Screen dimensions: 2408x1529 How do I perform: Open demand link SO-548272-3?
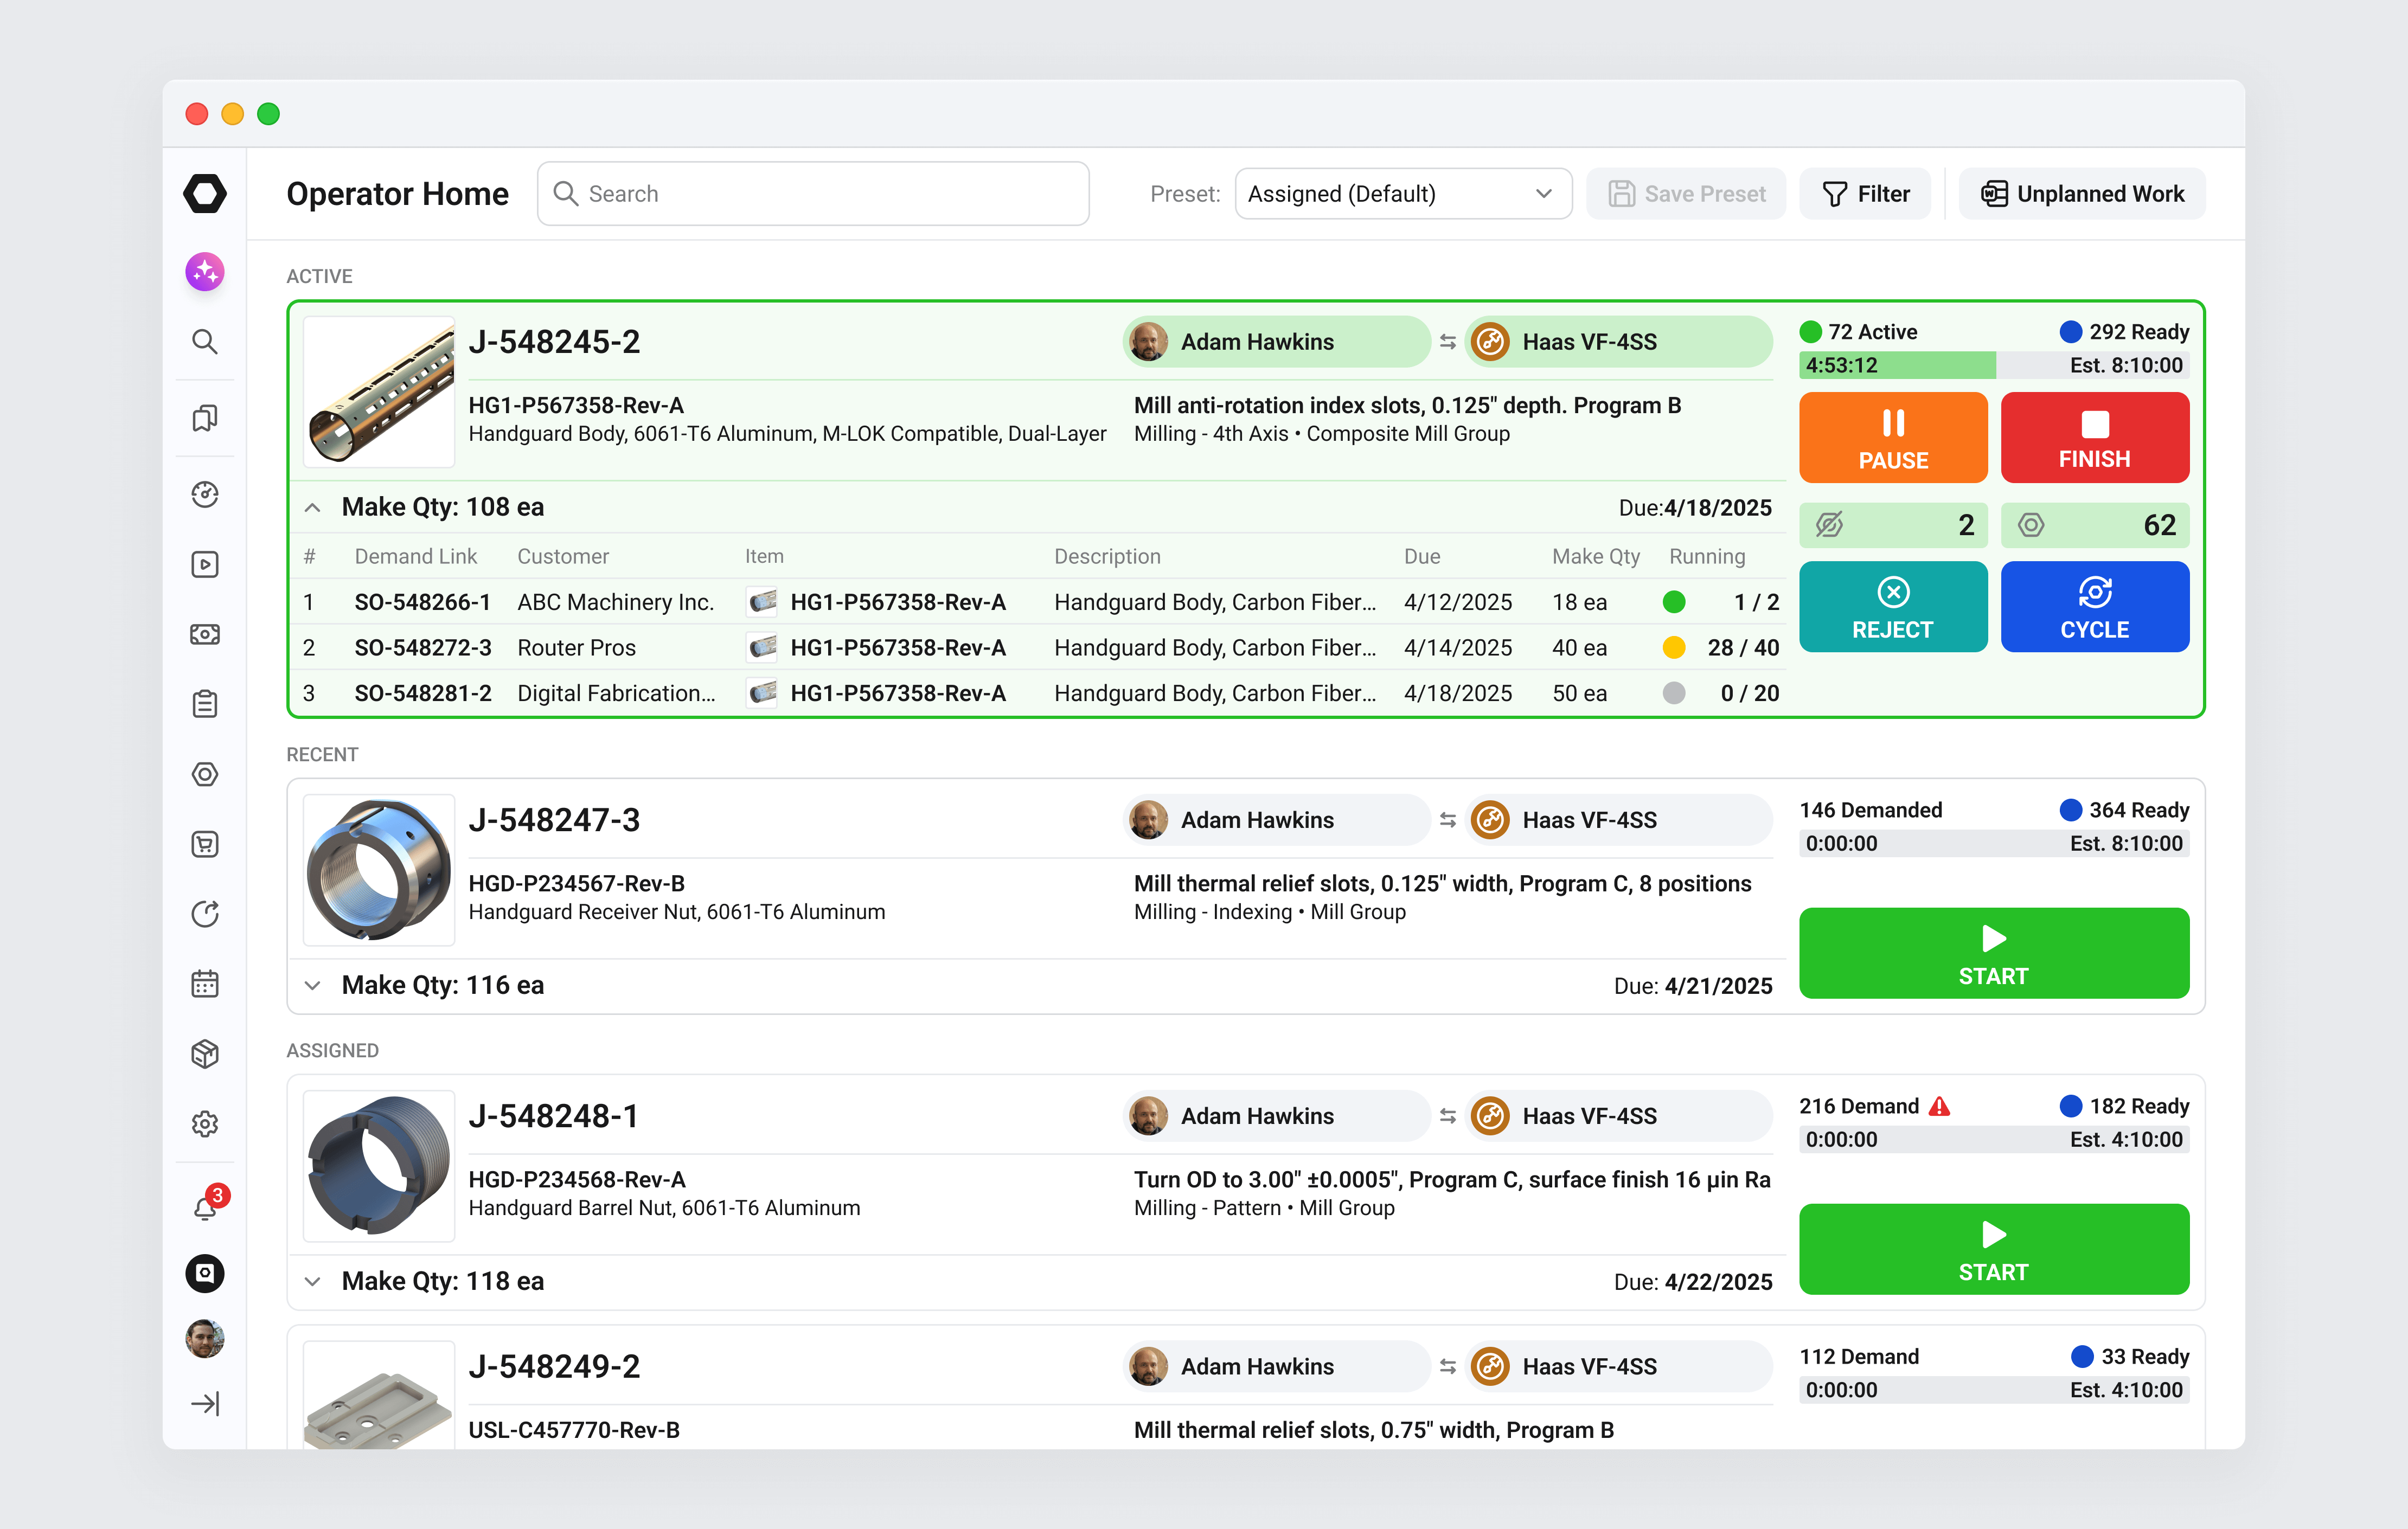click(423, 648)
